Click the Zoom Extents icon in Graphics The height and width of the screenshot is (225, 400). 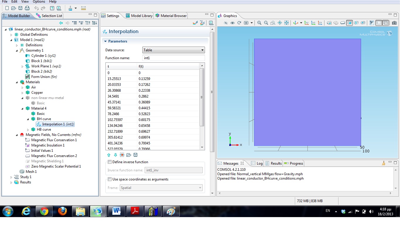click(x=286, y=23)
